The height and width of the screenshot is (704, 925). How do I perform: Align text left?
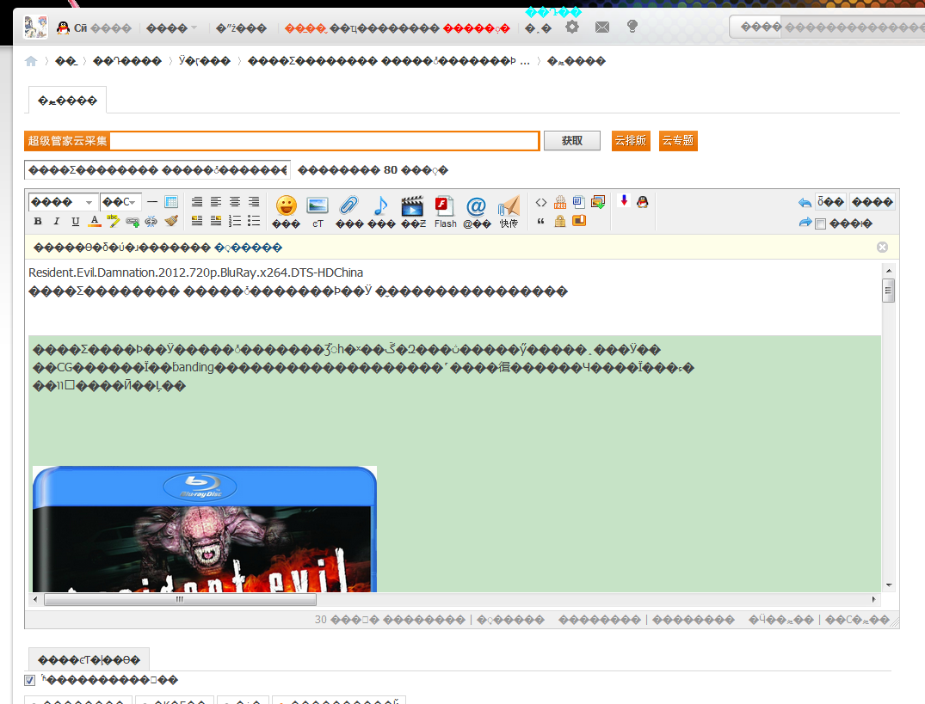pyautogui.click(x=216, y=202)
